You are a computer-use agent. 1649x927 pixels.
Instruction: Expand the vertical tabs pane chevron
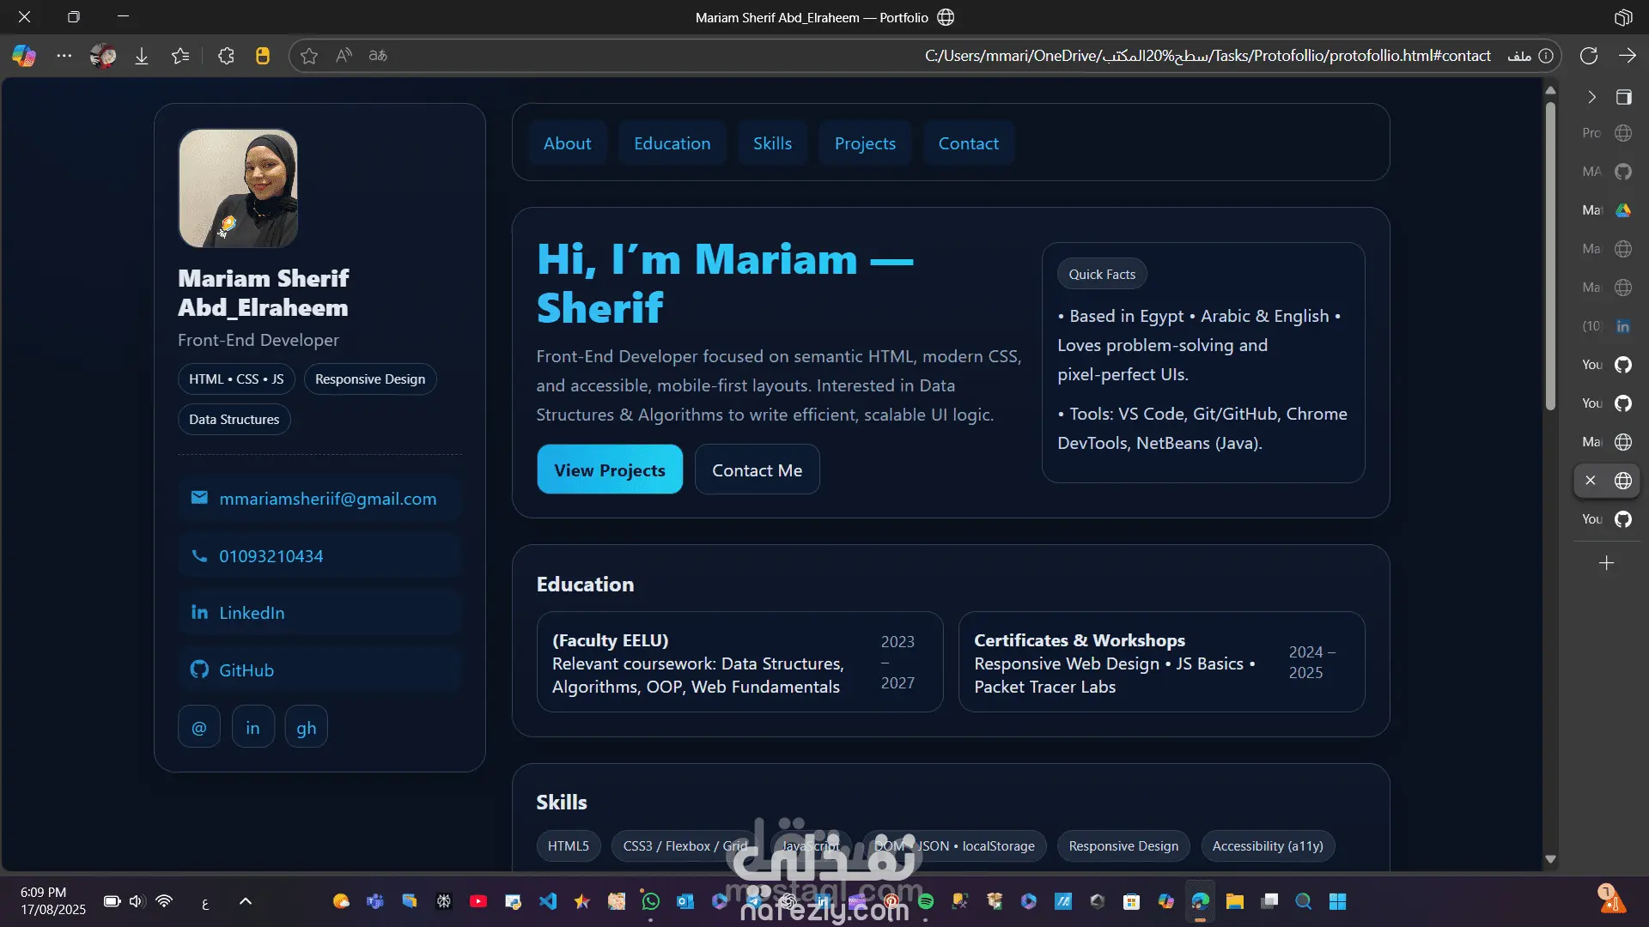coord(1591,97)
